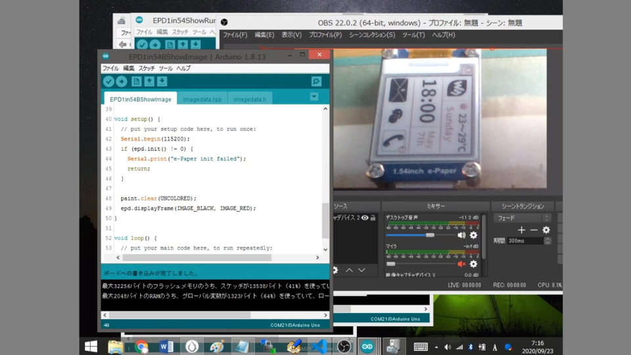Click the code line epd.displayFrame(IMAGE_BLACK, IMAGE_RED)
This screenshot has width=631, height=355.
pos(189,208)
